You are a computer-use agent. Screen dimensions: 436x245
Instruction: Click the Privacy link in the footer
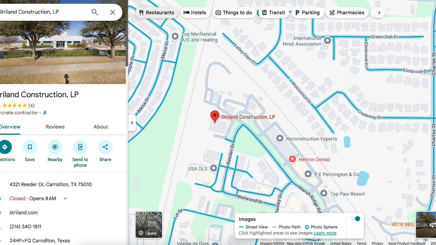(x=377, y=243)
